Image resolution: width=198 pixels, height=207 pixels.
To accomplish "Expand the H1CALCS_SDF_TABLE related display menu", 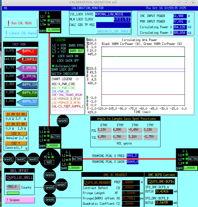I will 113,31.
